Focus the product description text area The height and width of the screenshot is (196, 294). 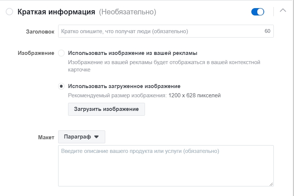(166, 166)
